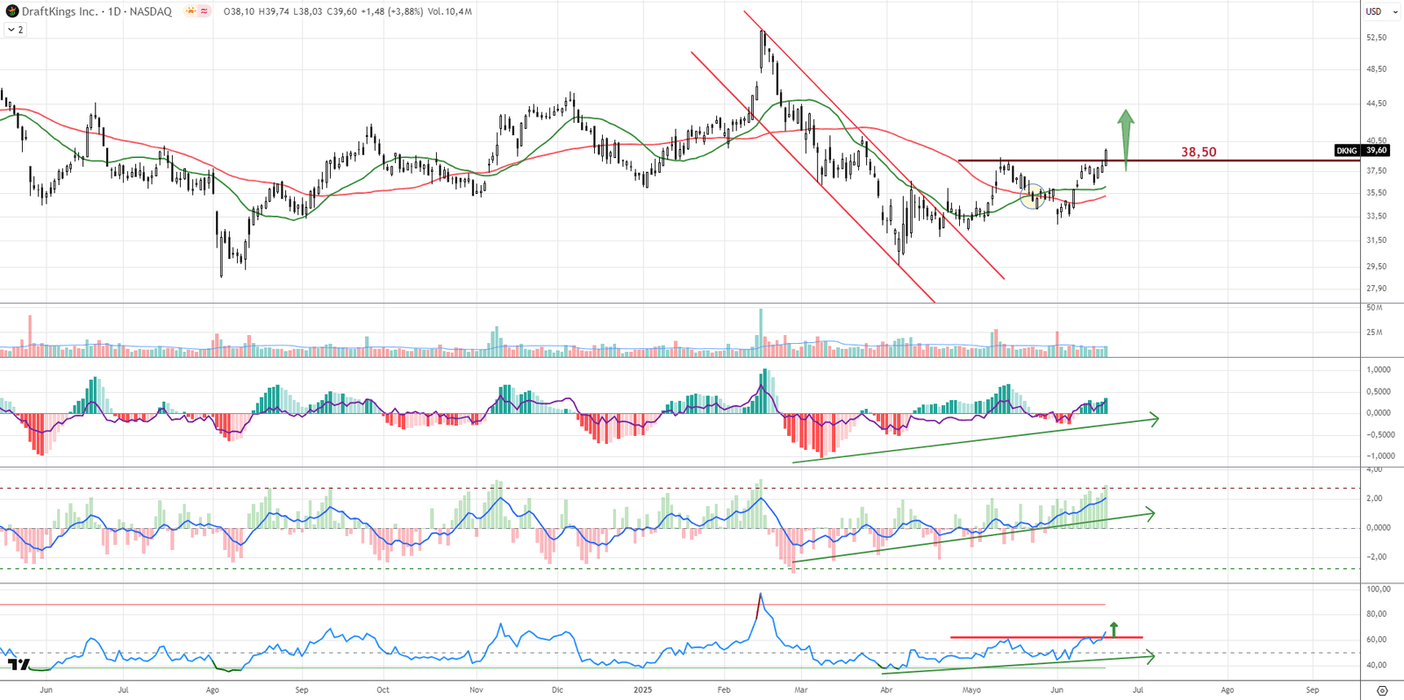Click the 80,00 RSI axis label
Image resolution: width=1404 pixels, height=700 pixels.
tap(1378, 614)
